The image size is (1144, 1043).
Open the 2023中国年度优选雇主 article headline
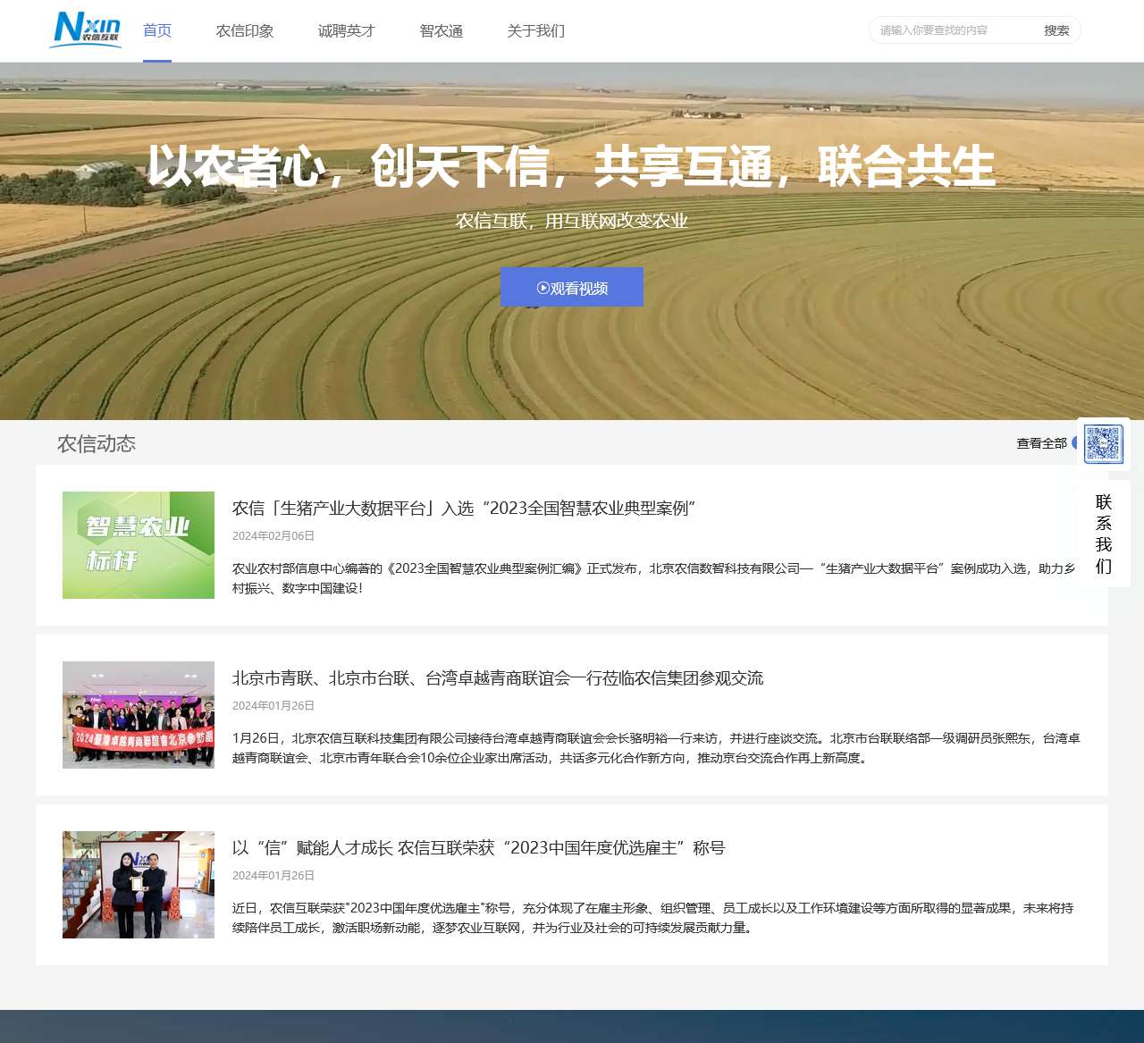pyautogui.click(x=478, y=848)
